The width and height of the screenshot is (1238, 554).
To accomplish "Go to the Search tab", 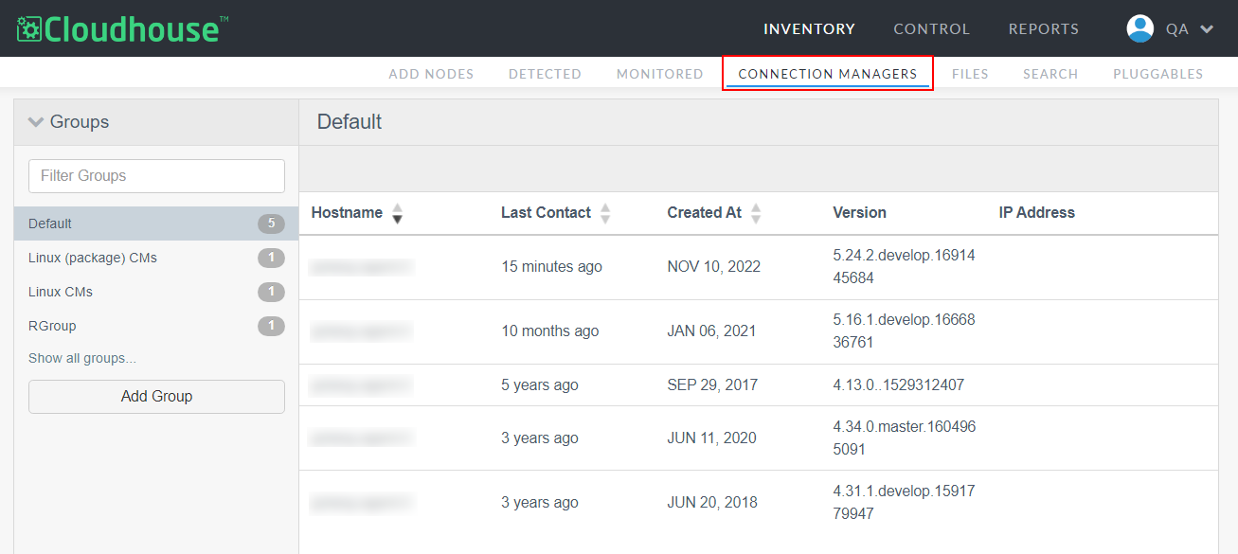I will [x=1050, y=74].
